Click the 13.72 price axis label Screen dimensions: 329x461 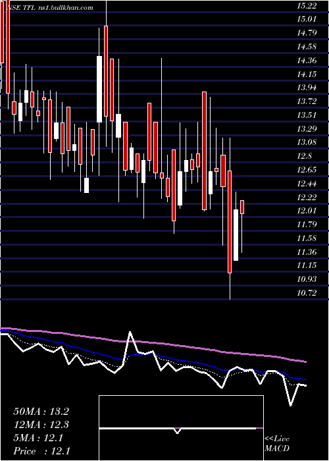click(x=307, y=101)
